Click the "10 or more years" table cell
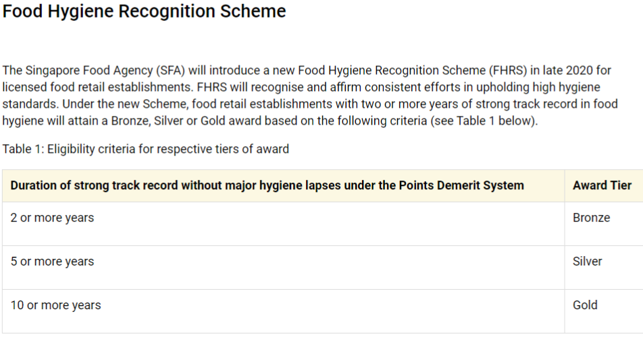The height and width of the screenshot is (345, 643). [x=55, y=305]
